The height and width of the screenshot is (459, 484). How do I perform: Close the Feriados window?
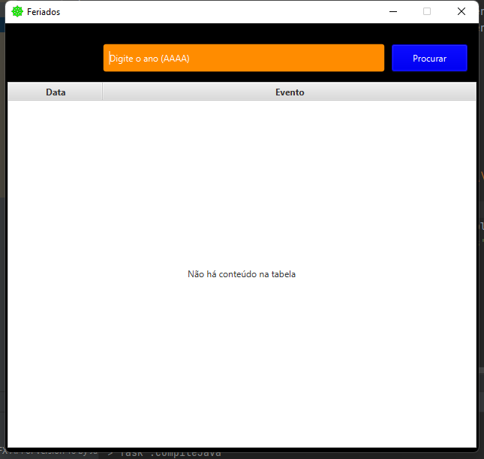click(x=461, y=12)
